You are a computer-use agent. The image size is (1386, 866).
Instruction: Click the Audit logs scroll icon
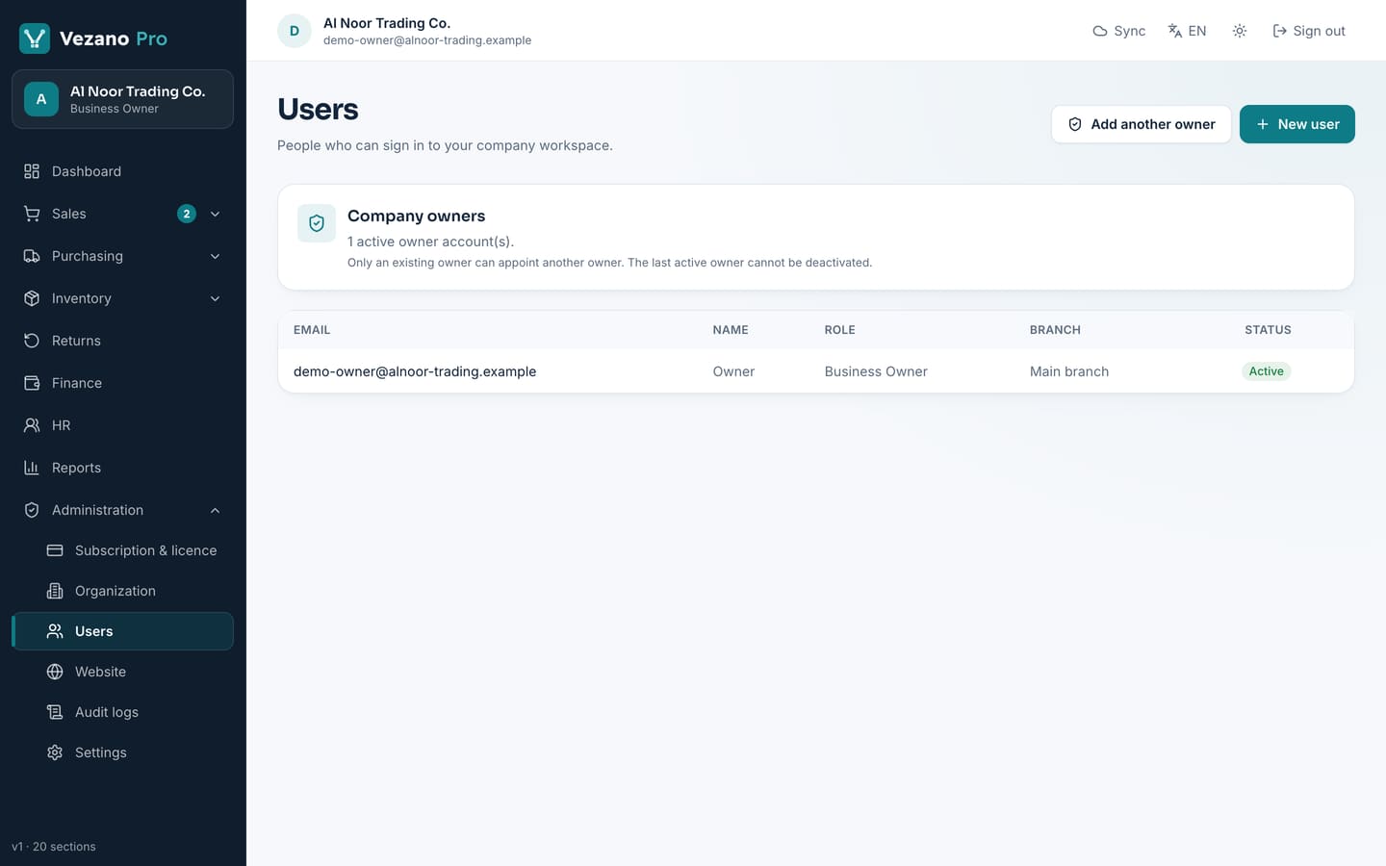[55, 712]
